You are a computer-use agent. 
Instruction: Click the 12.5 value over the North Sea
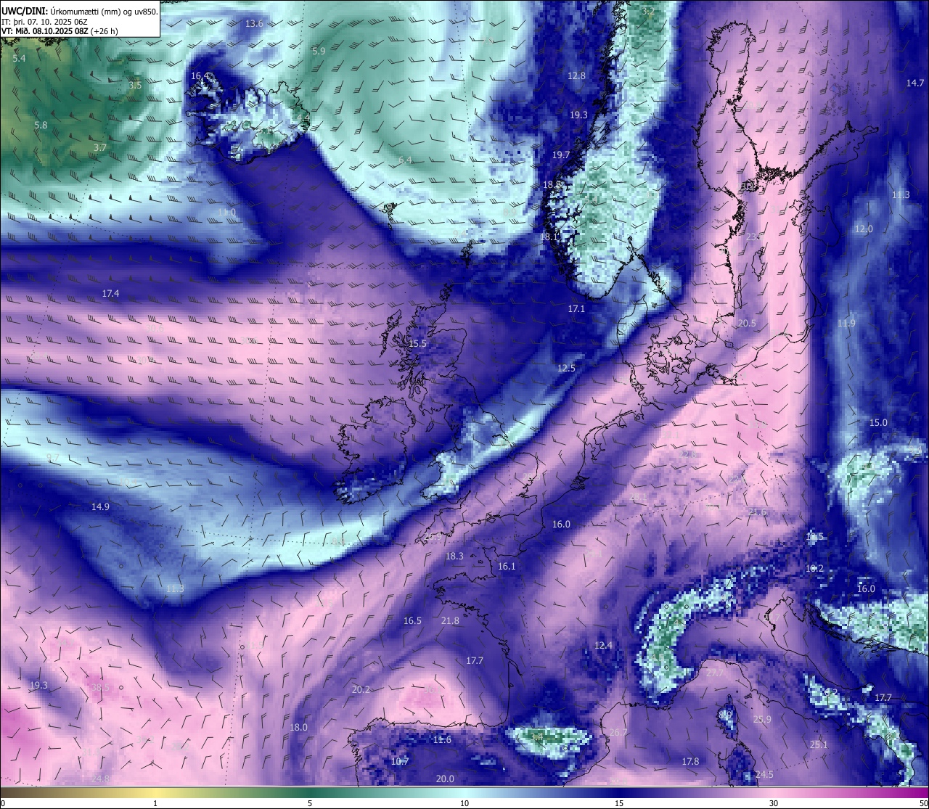566,369
